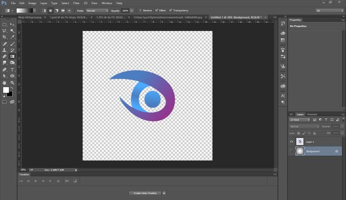Select the Healing Brush tool

4,44
